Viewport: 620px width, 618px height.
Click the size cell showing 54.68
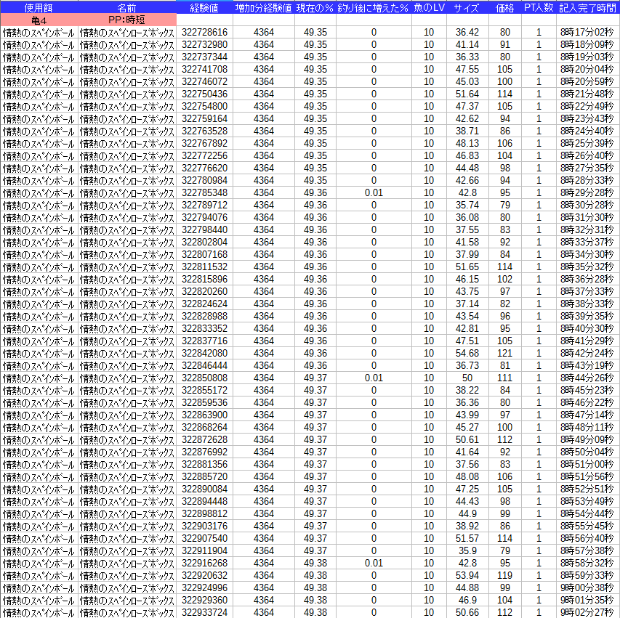467,353
